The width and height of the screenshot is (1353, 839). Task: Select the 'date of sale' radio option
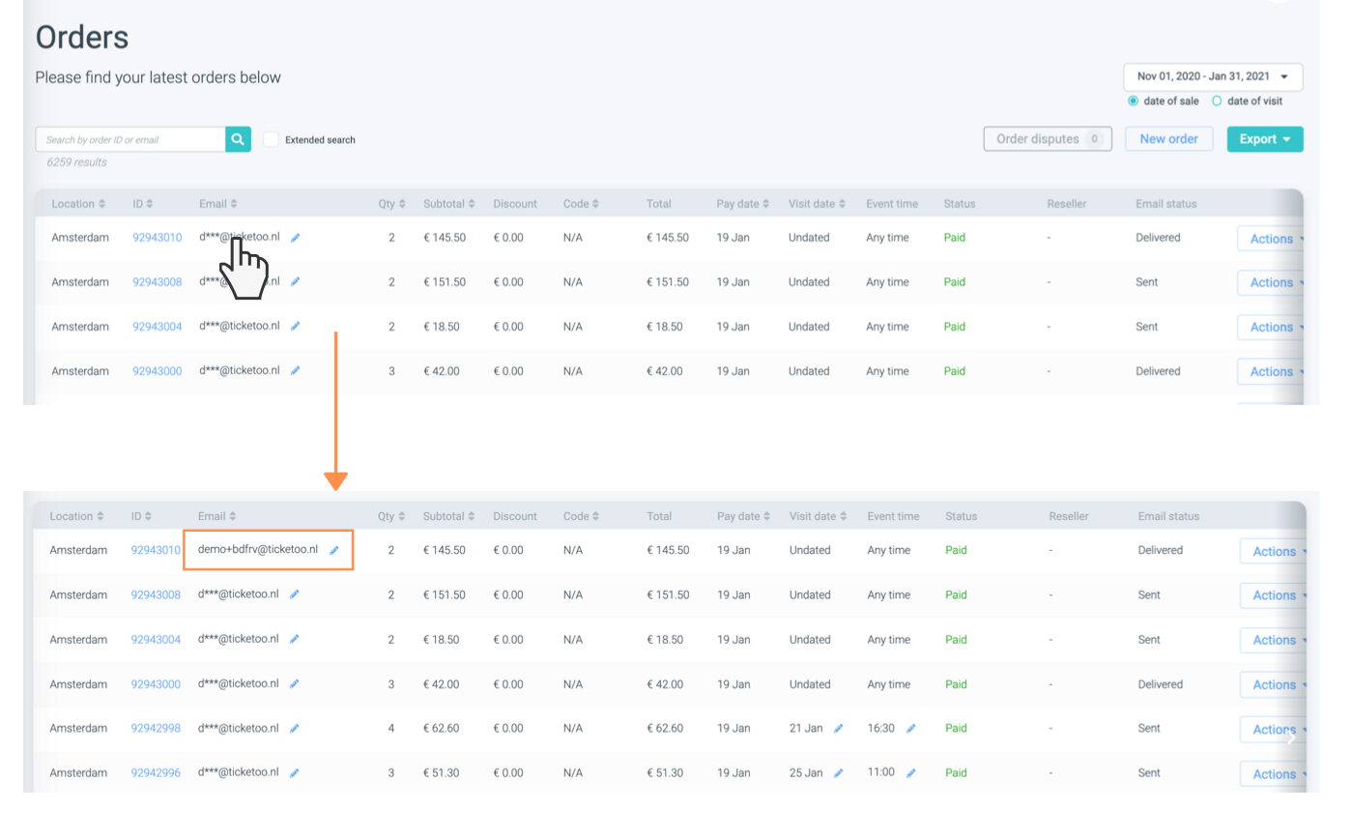[1133, 101]
